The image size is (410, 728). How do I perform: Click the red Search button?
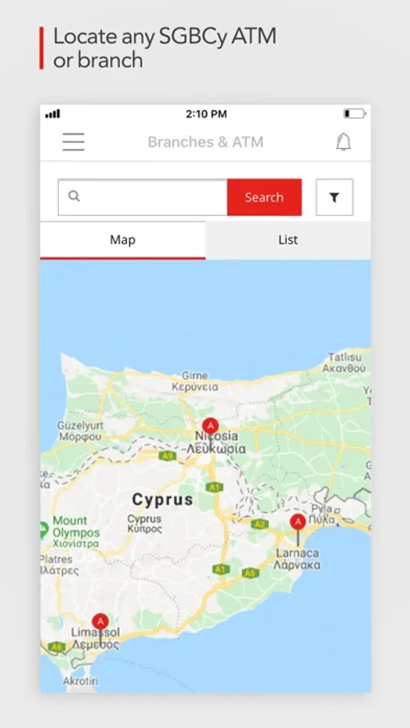pyautogui.click(x=264, y=197)
